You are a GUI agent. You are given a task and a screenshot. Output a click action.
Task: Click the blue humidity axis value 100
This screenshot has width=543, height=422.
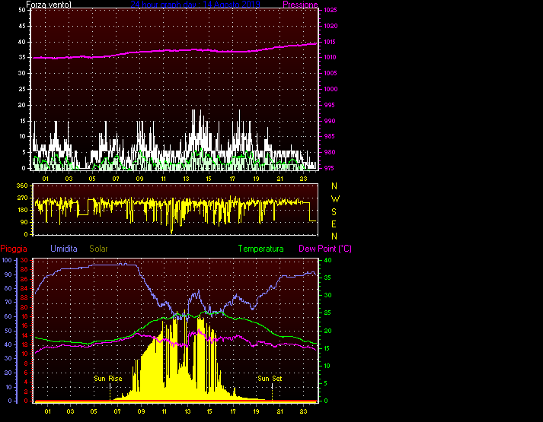click(7, 260)
